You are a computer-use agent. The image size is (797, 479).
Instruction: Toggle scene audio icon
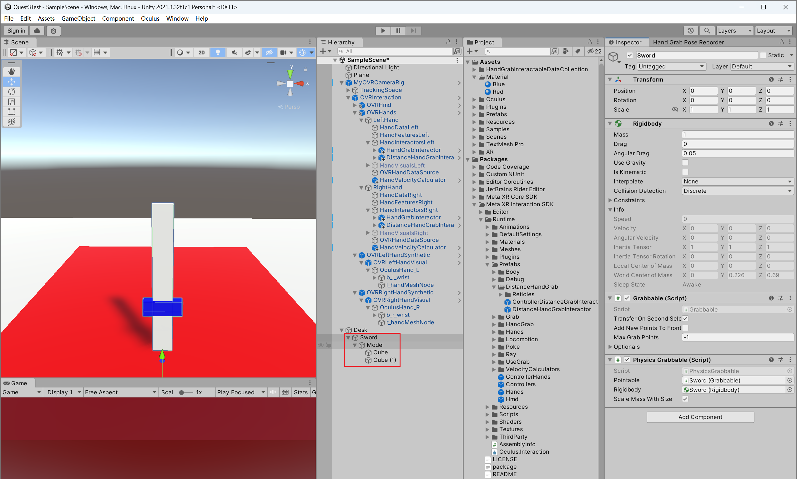click(234, 52)
